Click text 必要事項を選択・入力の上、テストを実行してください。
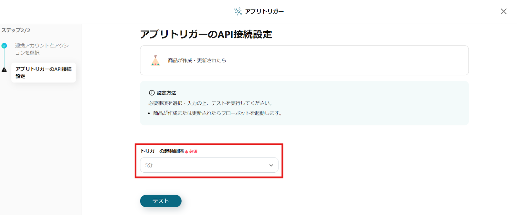This screenshot has height=215, width=517. 211,103
